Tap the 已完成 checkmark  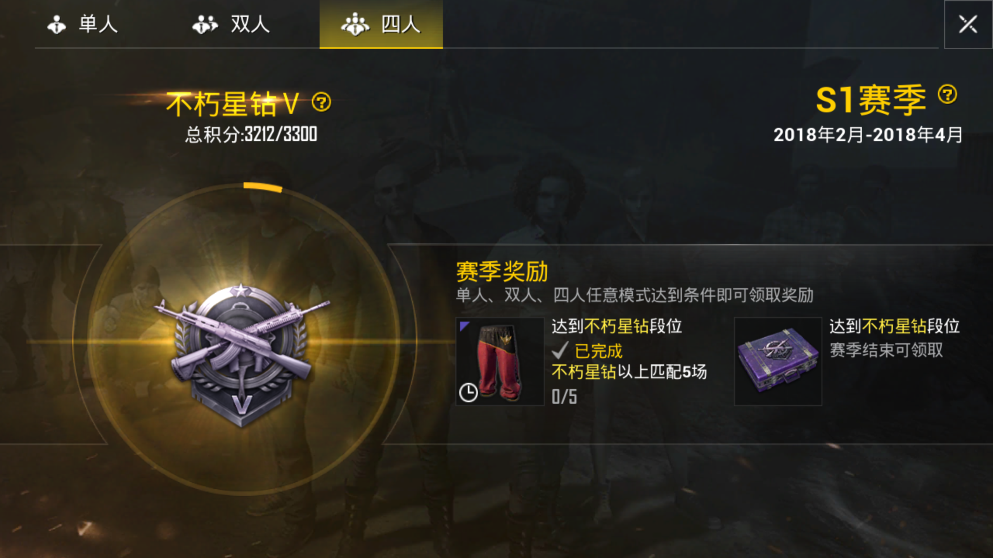560,350
